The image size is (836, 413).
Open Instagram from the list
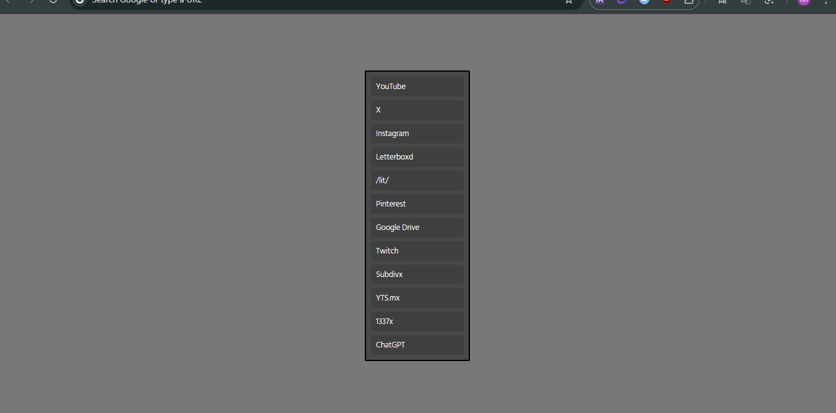click(x=417, y=134)
